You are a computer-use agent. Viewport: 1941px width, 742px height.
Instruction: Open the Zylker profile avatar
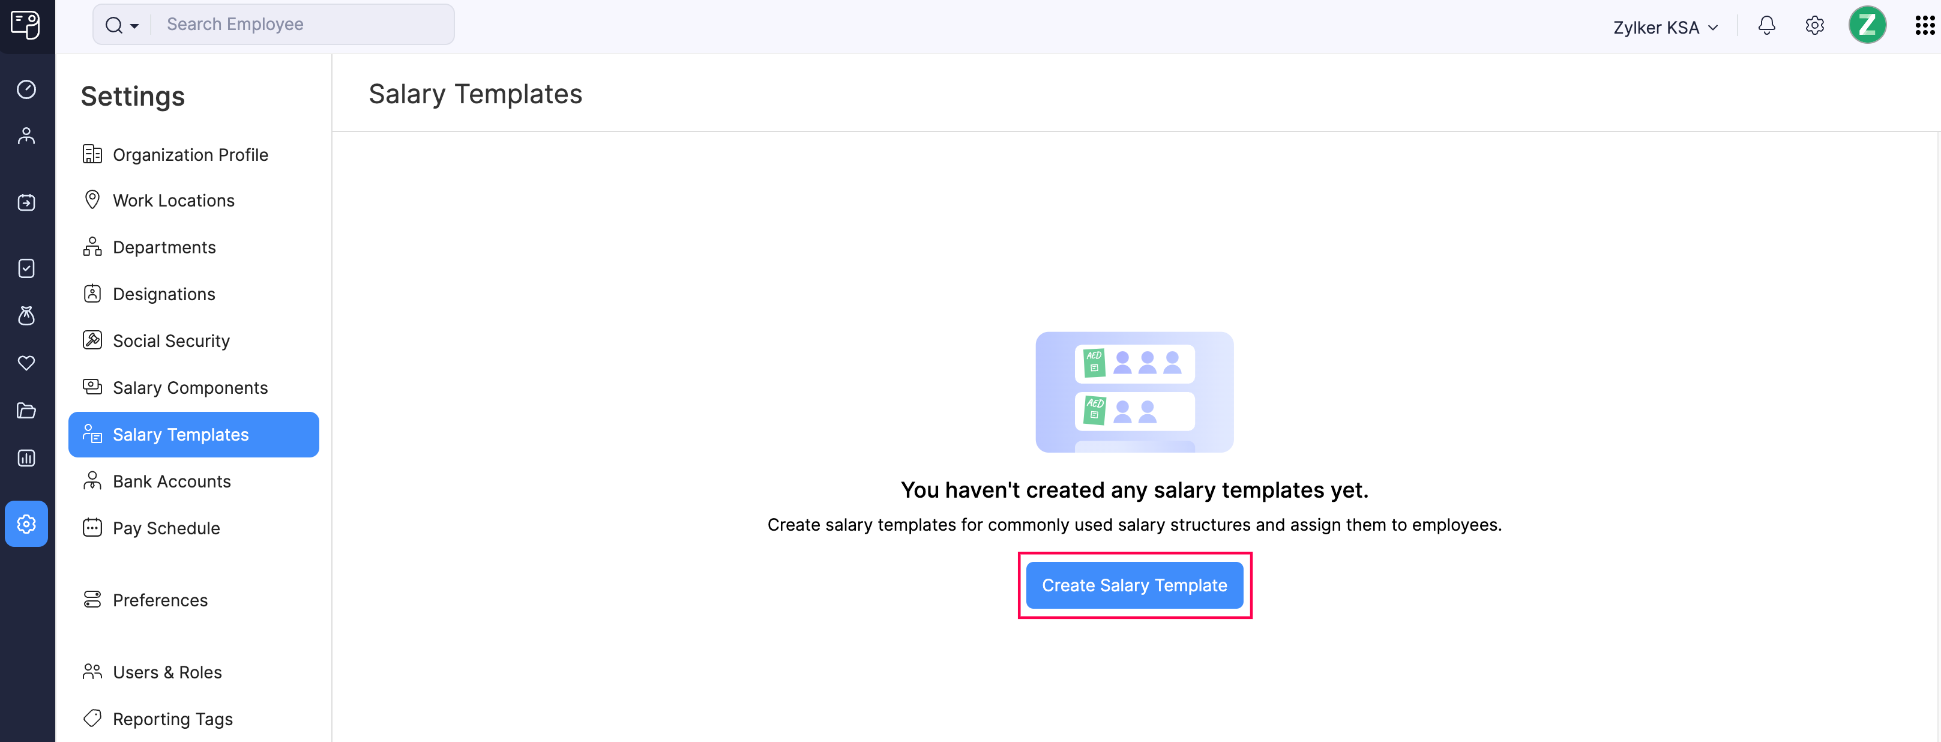click(1868, 25)
